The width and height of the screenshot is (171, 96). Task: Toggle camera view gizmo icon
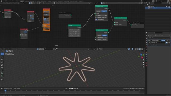coord(143,65)
